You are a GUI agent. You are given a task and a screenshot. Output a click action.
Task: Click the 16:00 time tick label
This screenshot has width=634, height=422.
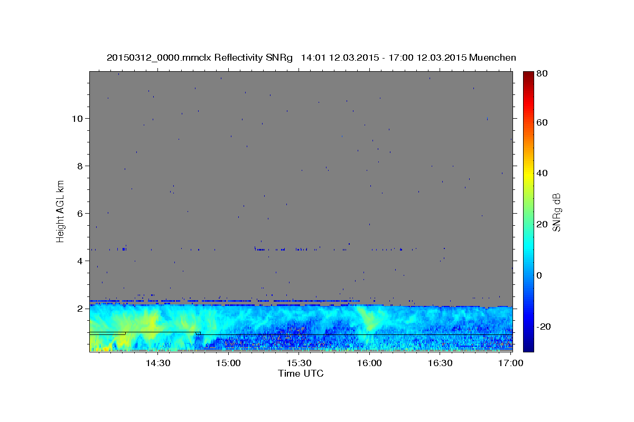370,363
